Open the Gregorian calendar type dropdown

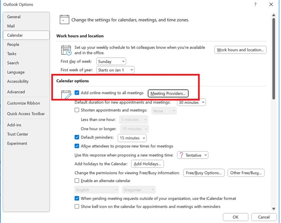[x=139, y=190]
